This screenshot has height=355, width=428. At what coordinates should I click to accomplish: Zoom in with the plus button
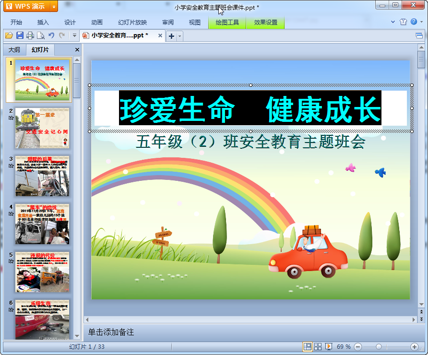click(x=415, y=347)
